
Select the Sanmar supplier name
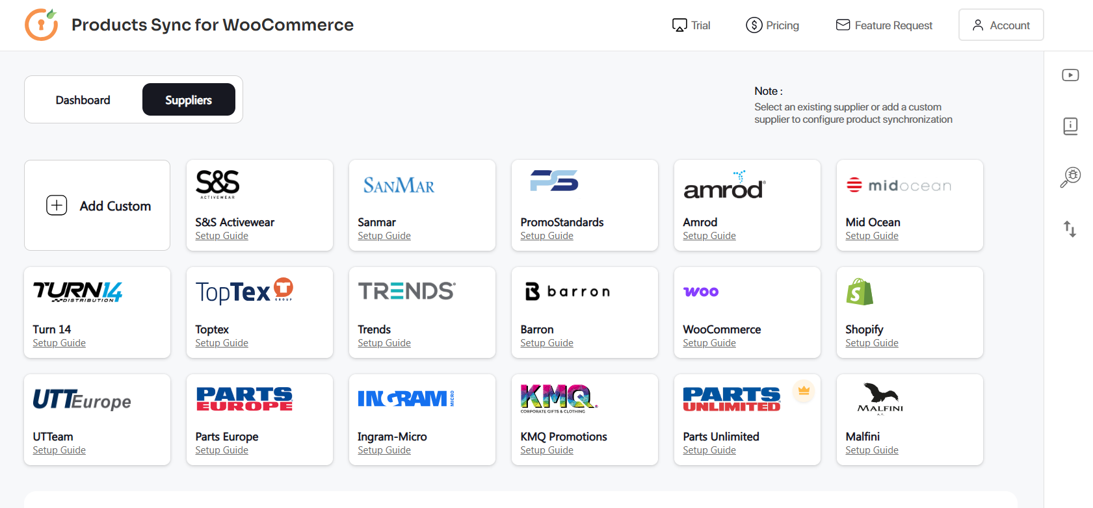[x=376, y=222]
